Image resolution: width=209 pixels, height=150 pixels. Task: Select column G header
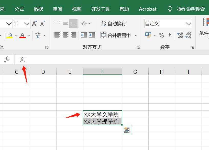tap(135, 72)
